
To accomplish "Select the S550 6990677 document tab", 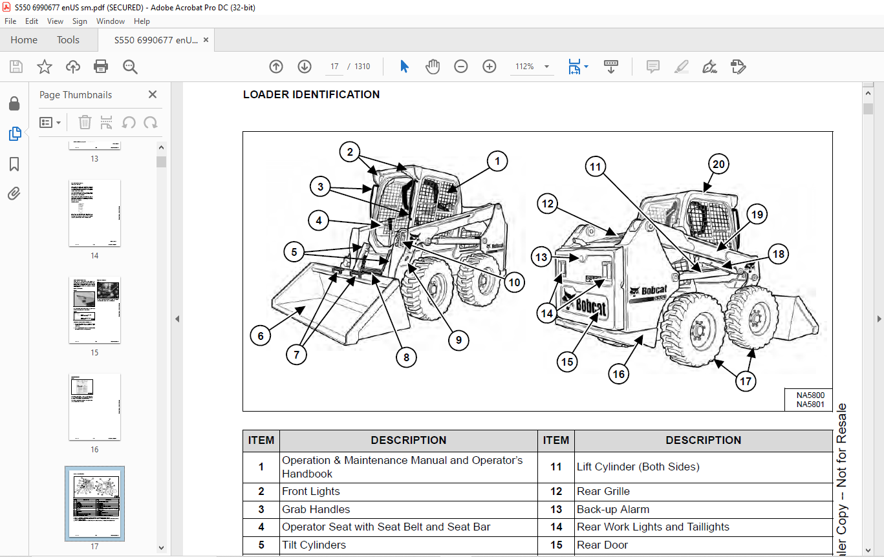I will 156,40.
